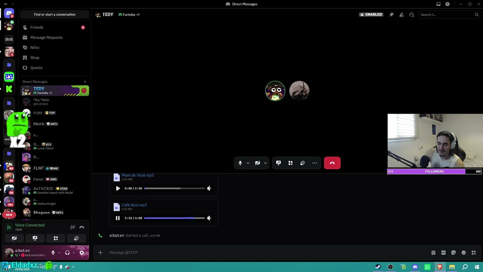Select the TEDY direct message
Image resolution: width=483 pixels, height=272 pixels.
pyautogui.click(x=55, y=91)
